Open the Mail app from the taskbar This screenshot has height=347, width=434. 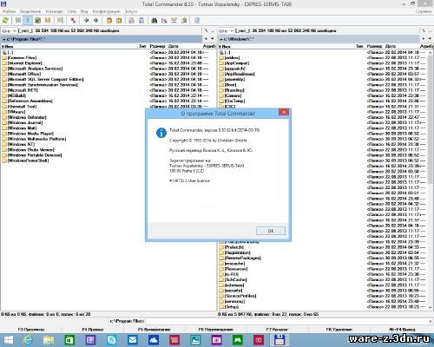click(x=133, y=340)
